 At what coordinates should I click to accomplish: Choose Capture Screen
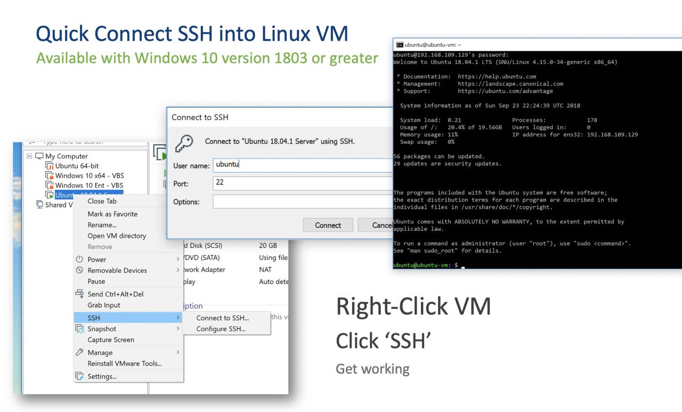click(x=111, y=340)
